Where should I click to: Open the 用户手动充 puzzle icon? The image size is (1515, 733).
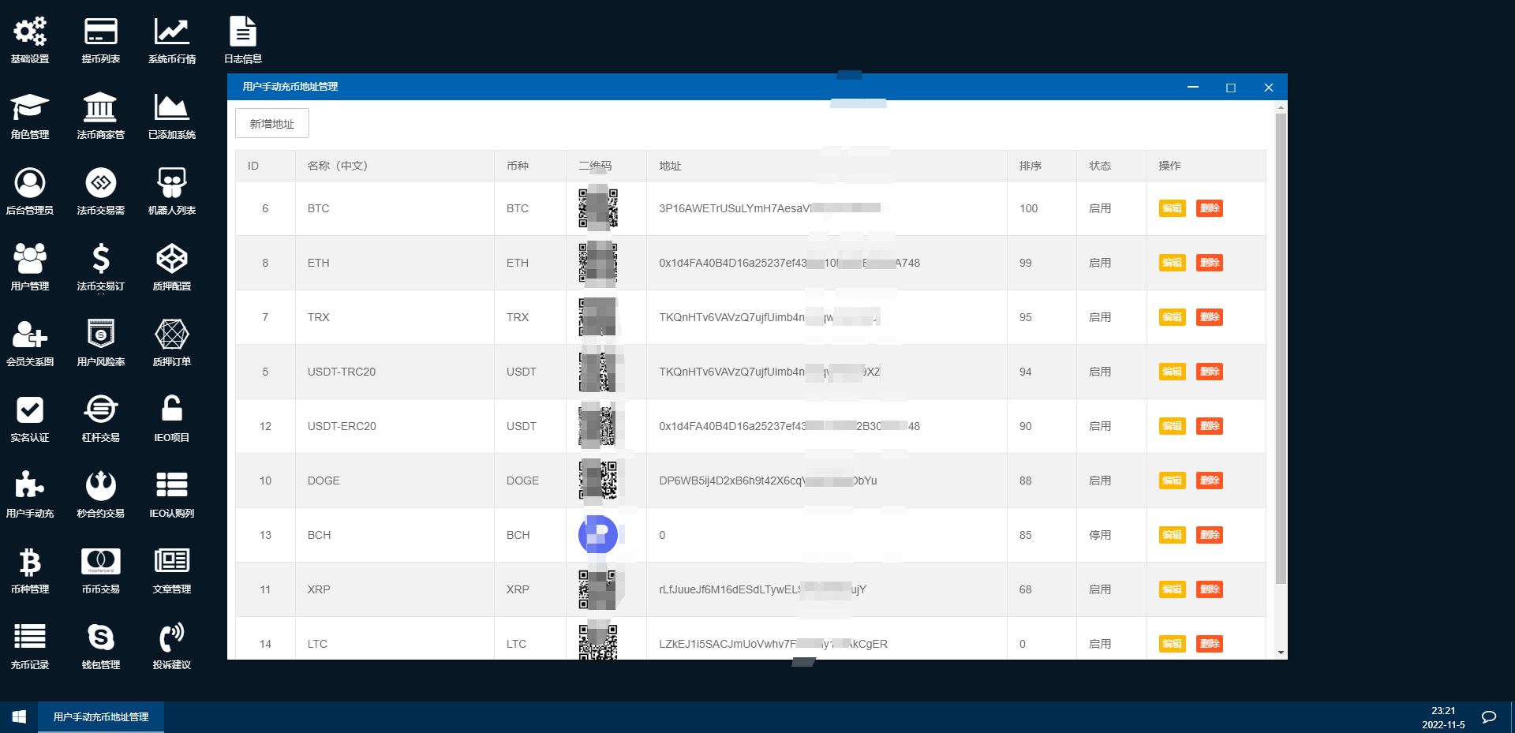30,486
